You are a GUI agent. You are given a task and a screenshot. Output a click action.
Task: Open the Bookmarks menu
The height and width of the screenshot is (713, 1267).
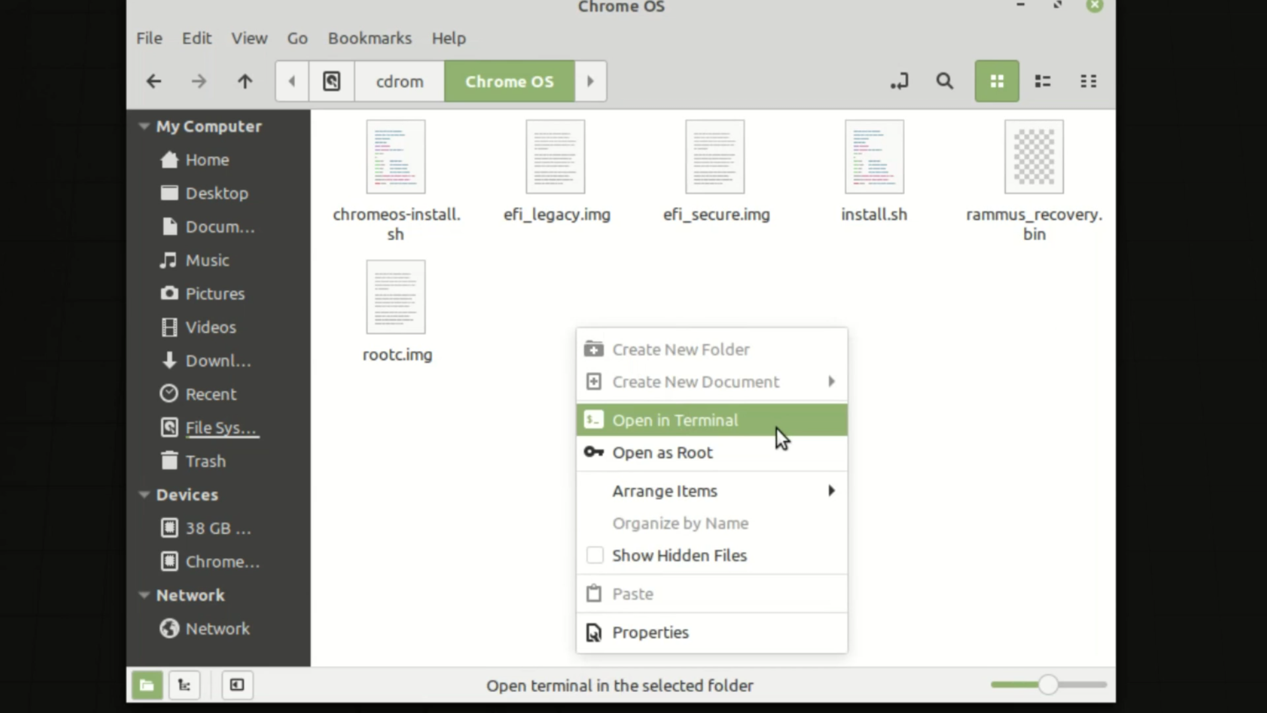370,38
